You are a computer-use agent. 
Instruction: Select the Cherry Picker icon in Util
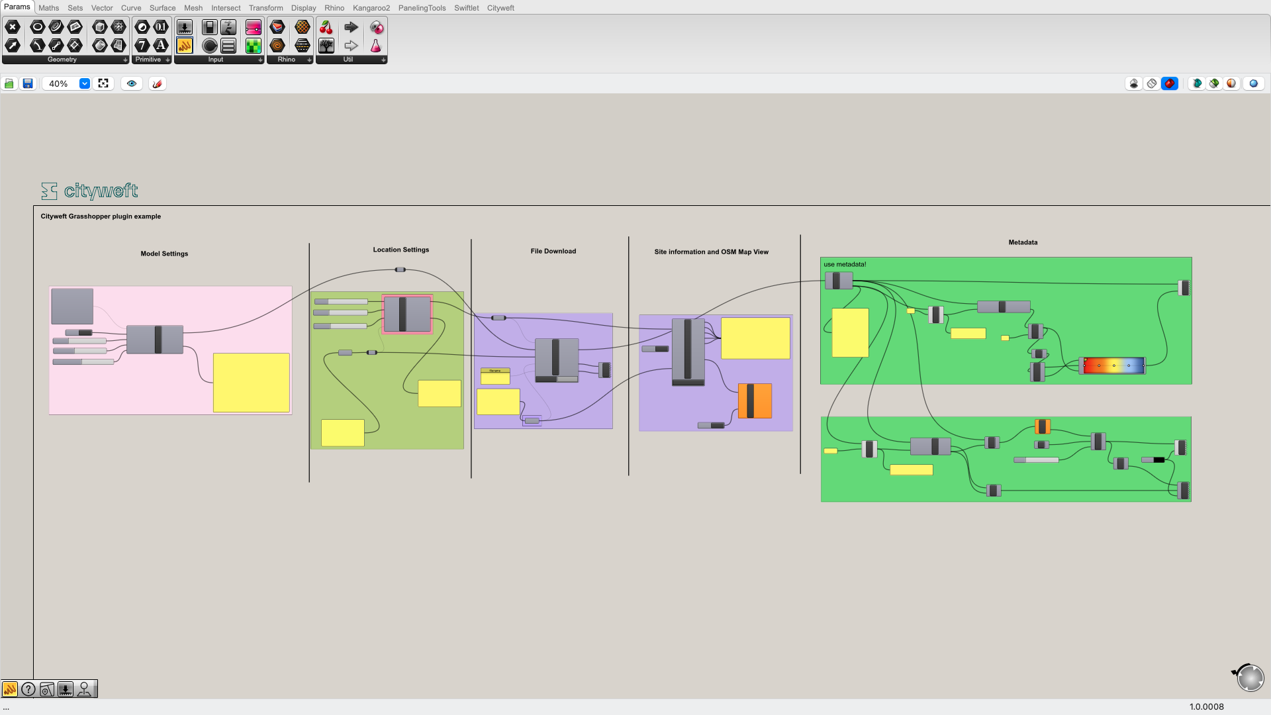[x=326, y=27]
